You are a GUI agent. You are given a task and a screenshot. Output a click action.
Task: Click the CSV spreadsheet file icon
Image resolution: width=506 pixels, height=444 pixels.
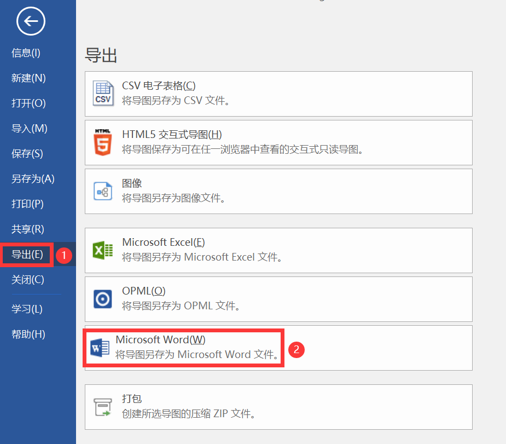point(103,93)
